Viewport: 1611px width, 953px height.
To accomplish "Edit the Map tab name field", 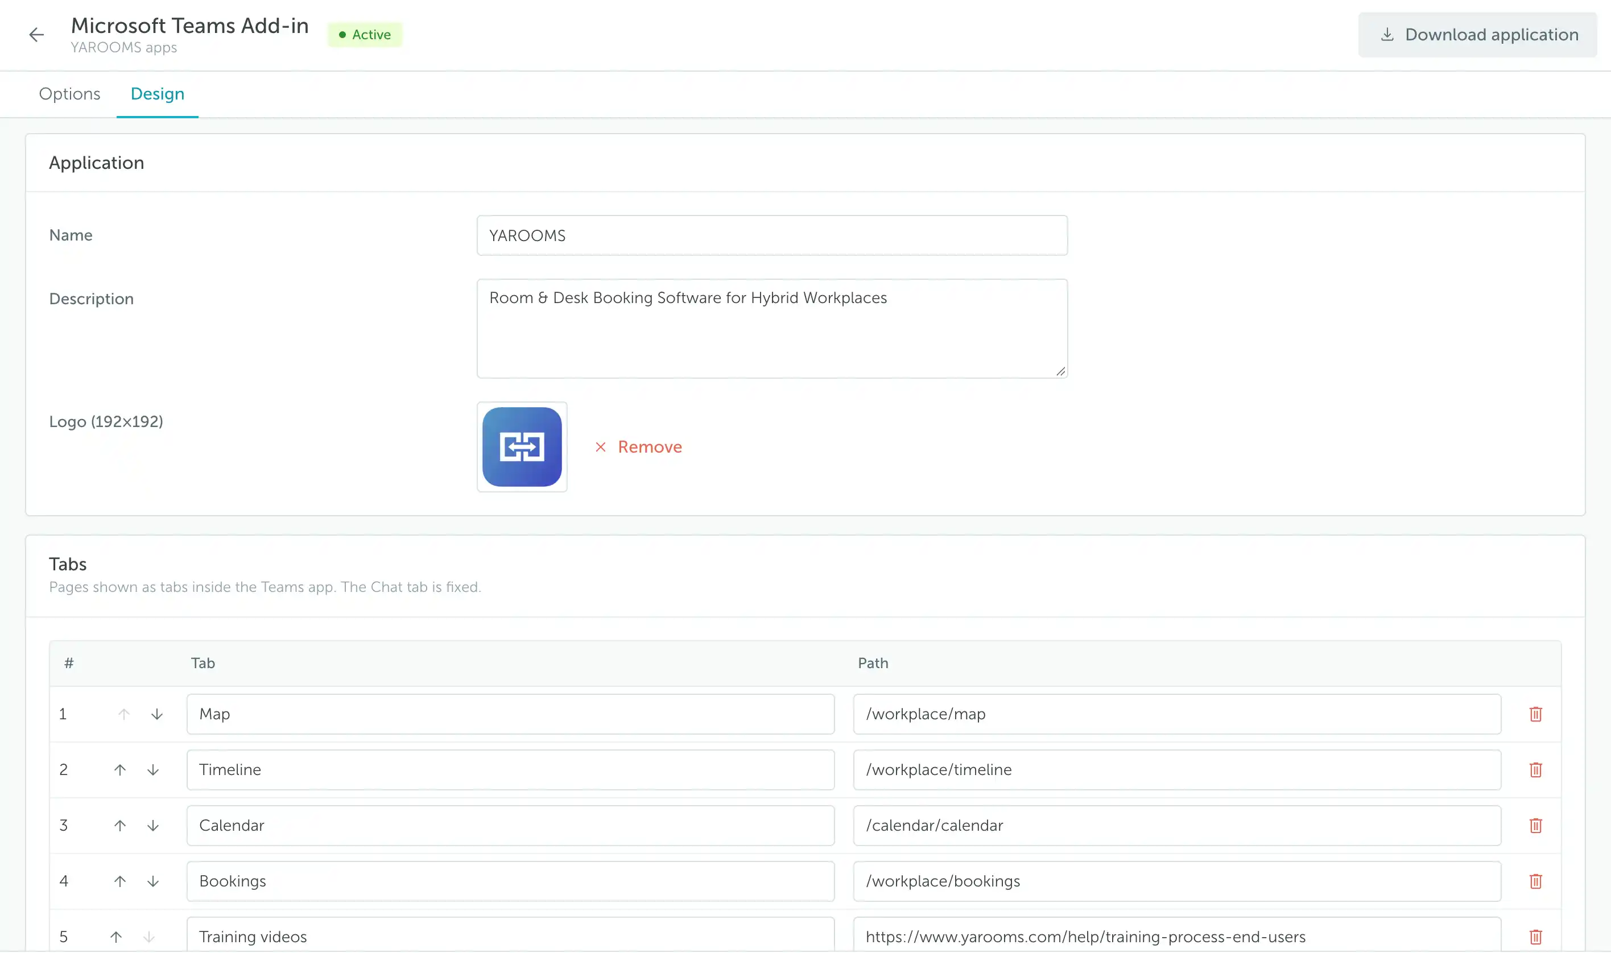I will pyautogui.click(x=511, y=714).
